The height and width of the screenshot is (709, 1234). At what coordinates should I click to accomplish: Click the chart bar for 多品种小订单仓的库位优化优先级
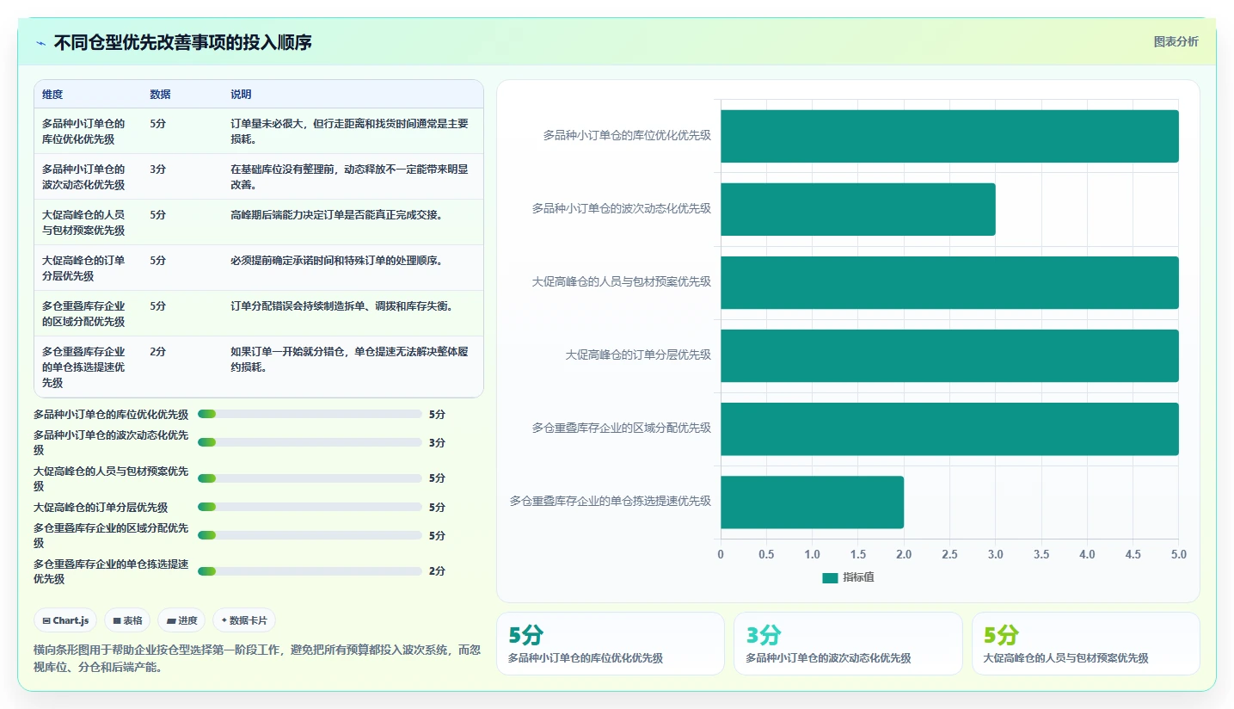click(949, 136)
